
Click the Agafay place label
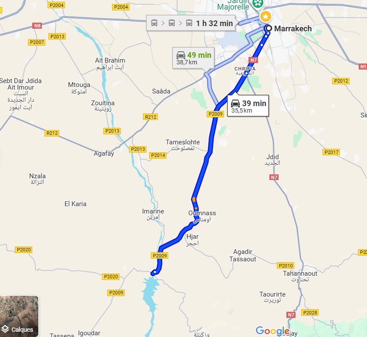pyautogui.click(x=104, y=153)
